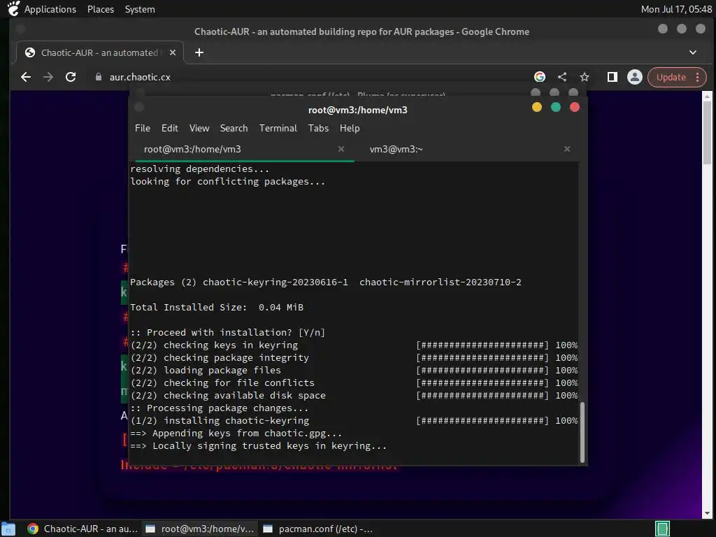This screenshot has height=537, width=716.
Task: Switch to root@vm3 terminal taskbar item
Action: click(x=200, y=529)
